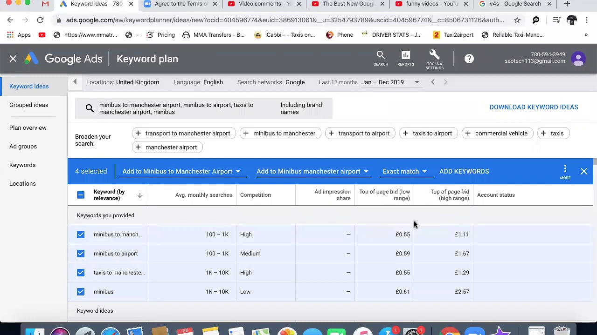The image size is (597, 335).
Task: Click the browser address bar URL
Action: click(285, 20)
